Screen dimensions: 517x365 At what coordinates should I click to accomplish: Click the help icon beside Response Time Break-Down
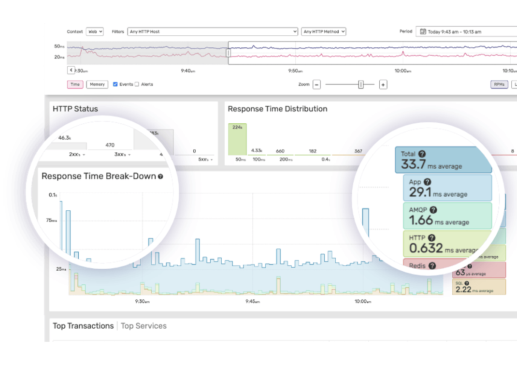coord(160,176)
